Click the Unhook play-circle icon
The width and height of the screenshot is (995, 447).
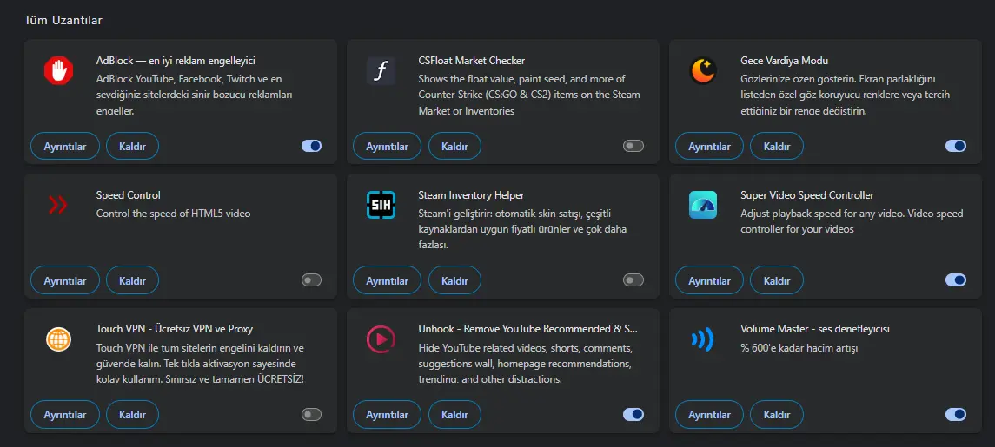381,339
